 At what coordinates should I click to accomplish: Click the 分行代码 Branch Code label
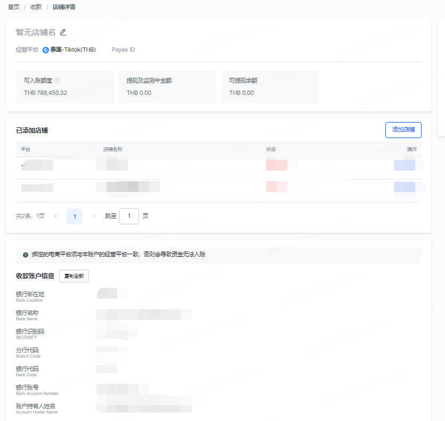[28, 352]
